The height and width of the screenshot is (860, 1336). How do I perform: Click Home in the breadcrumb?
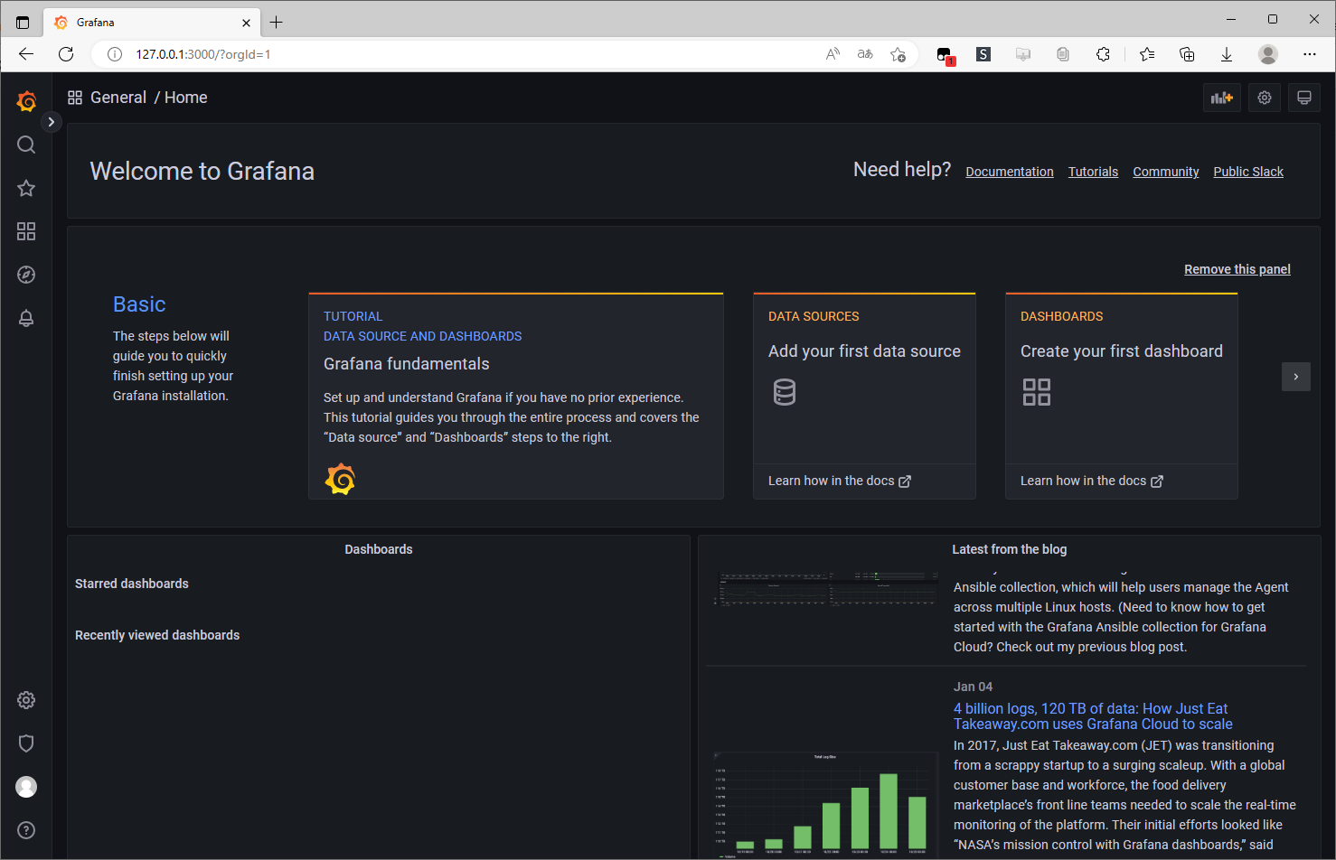click(x=185, y=98)
